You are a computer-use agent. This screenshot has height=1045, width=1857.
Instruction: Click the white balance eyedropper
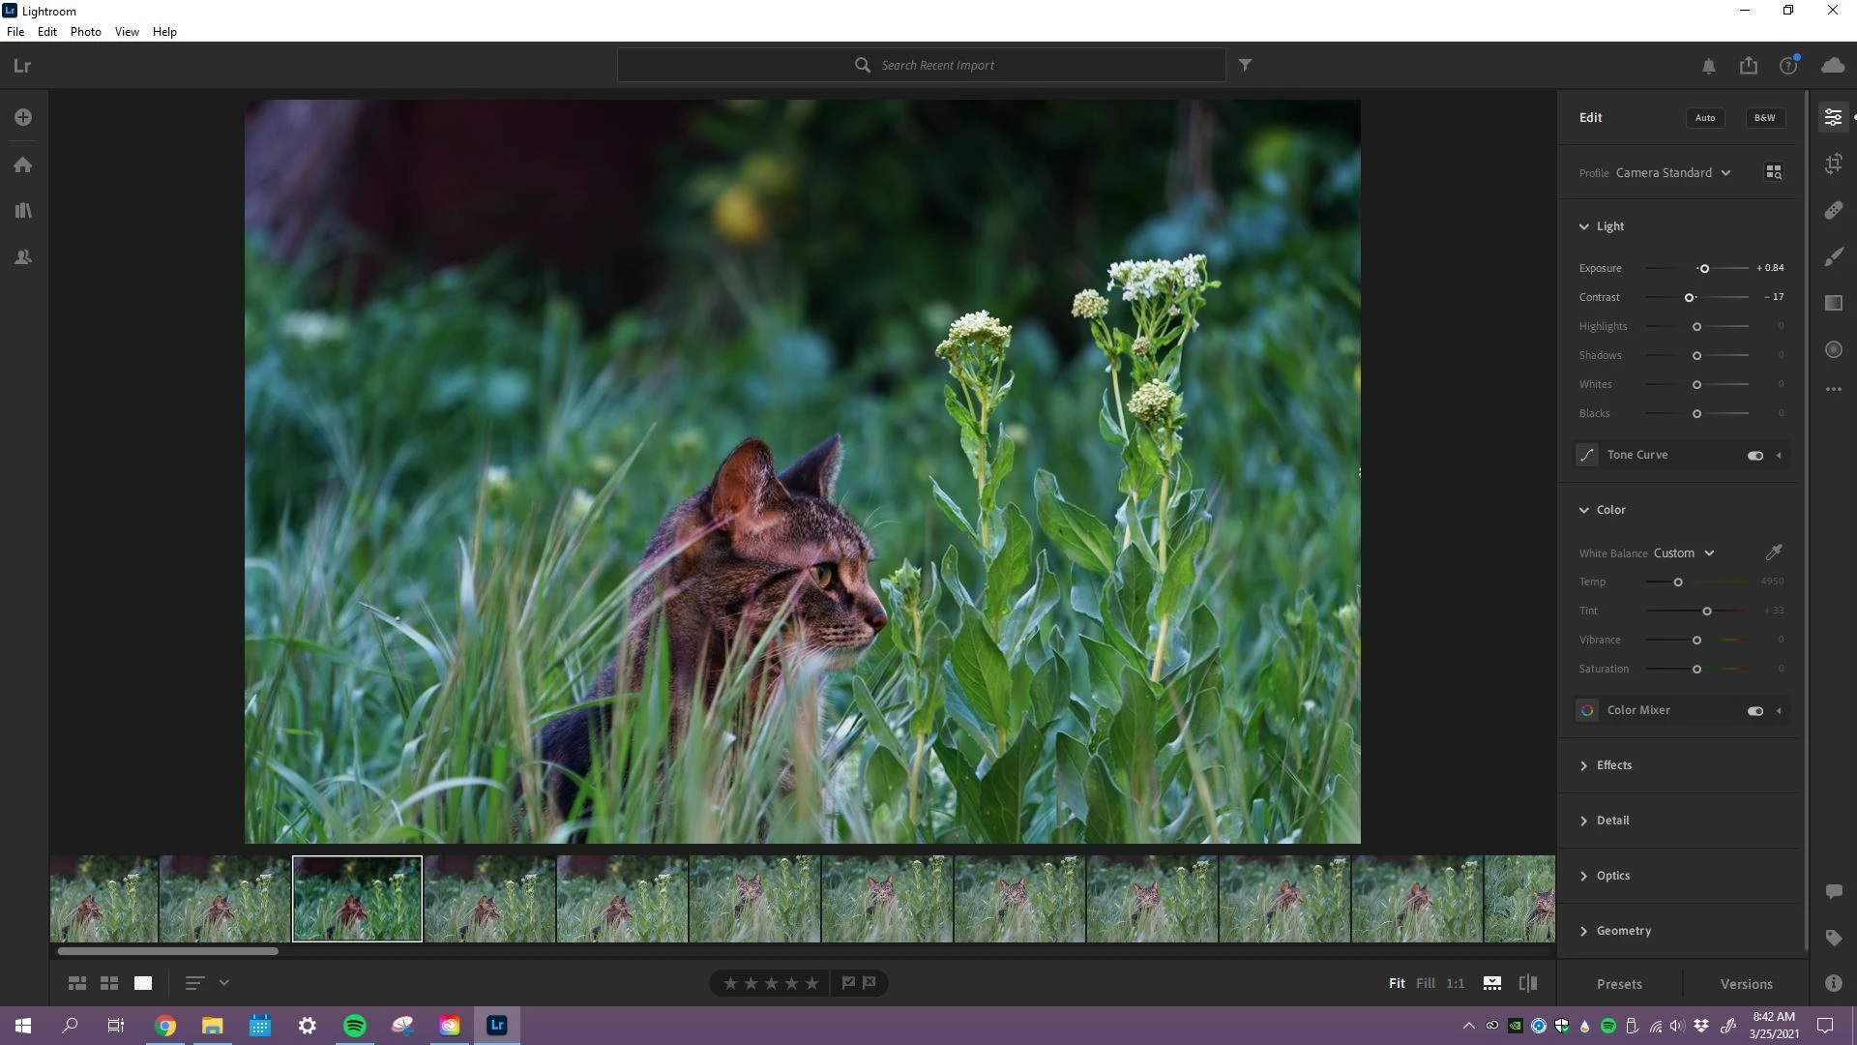(x=1774, y=552)
